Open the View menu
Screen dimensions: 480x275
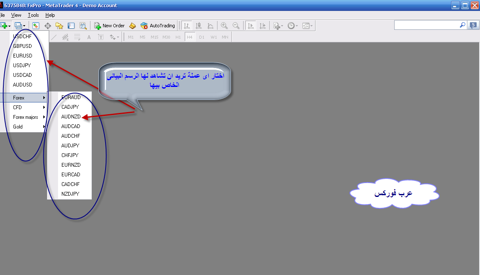click(x=16, y=15)
